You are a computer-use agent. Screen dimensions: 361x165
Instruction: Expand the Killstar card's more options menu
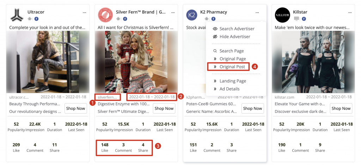tap(350, 12)
